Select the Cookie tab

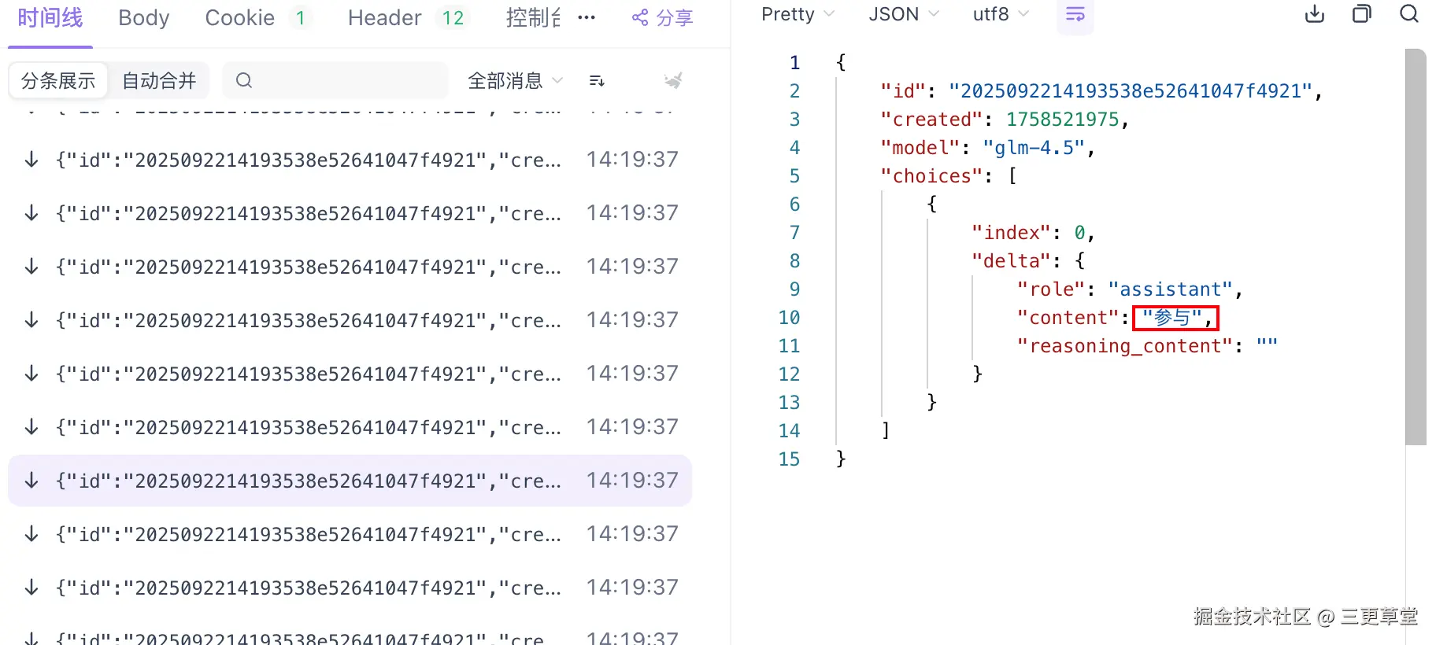239,18
